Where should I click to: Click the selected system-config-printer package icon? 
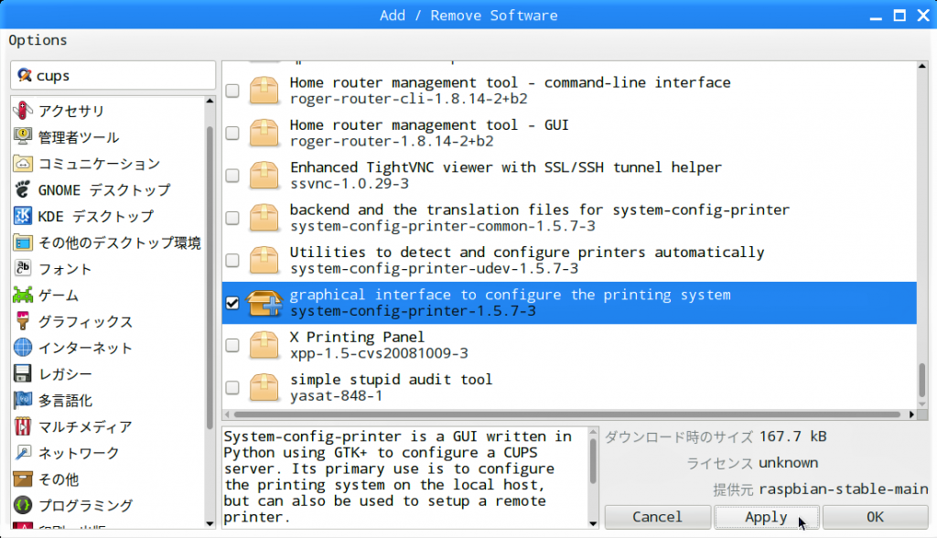(x=264, y=303)
